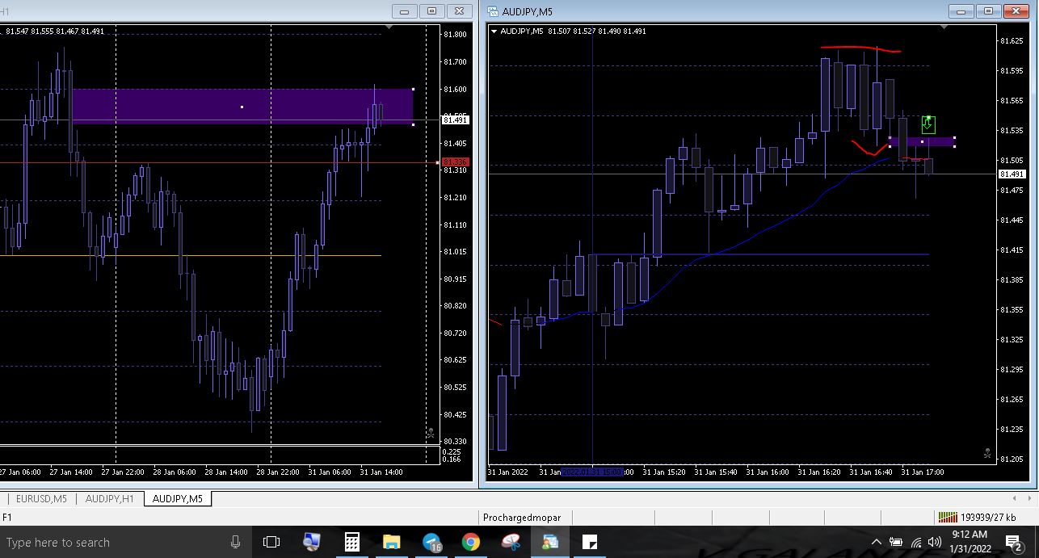Click the '31 Jan 17:00' time label
The height and width of the screenshot is (558, 1039).
tap(922, 472)
